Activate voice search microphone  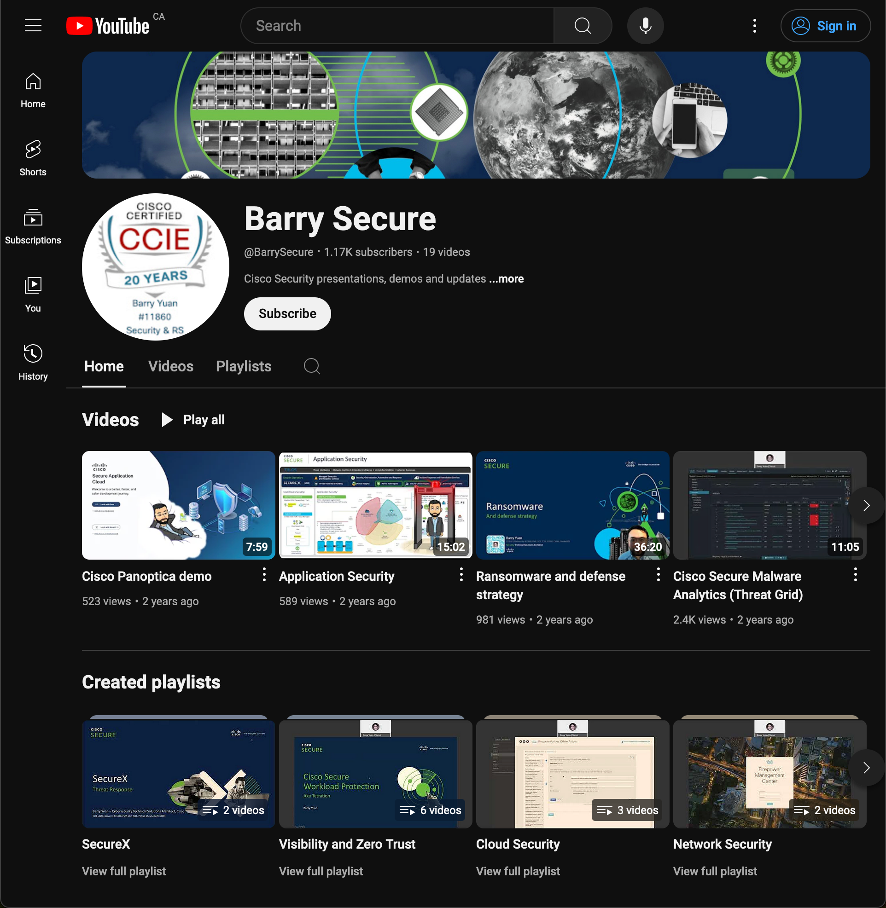pyautogui.click(x=645, y=26)
